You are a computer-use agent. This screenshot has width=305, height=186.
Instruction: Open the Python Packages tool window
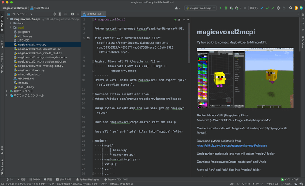tap(88, 180)
